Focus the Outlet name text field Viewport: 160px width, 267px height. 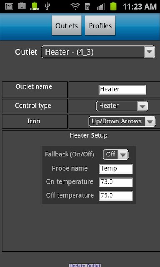click(x=122, y=90)
